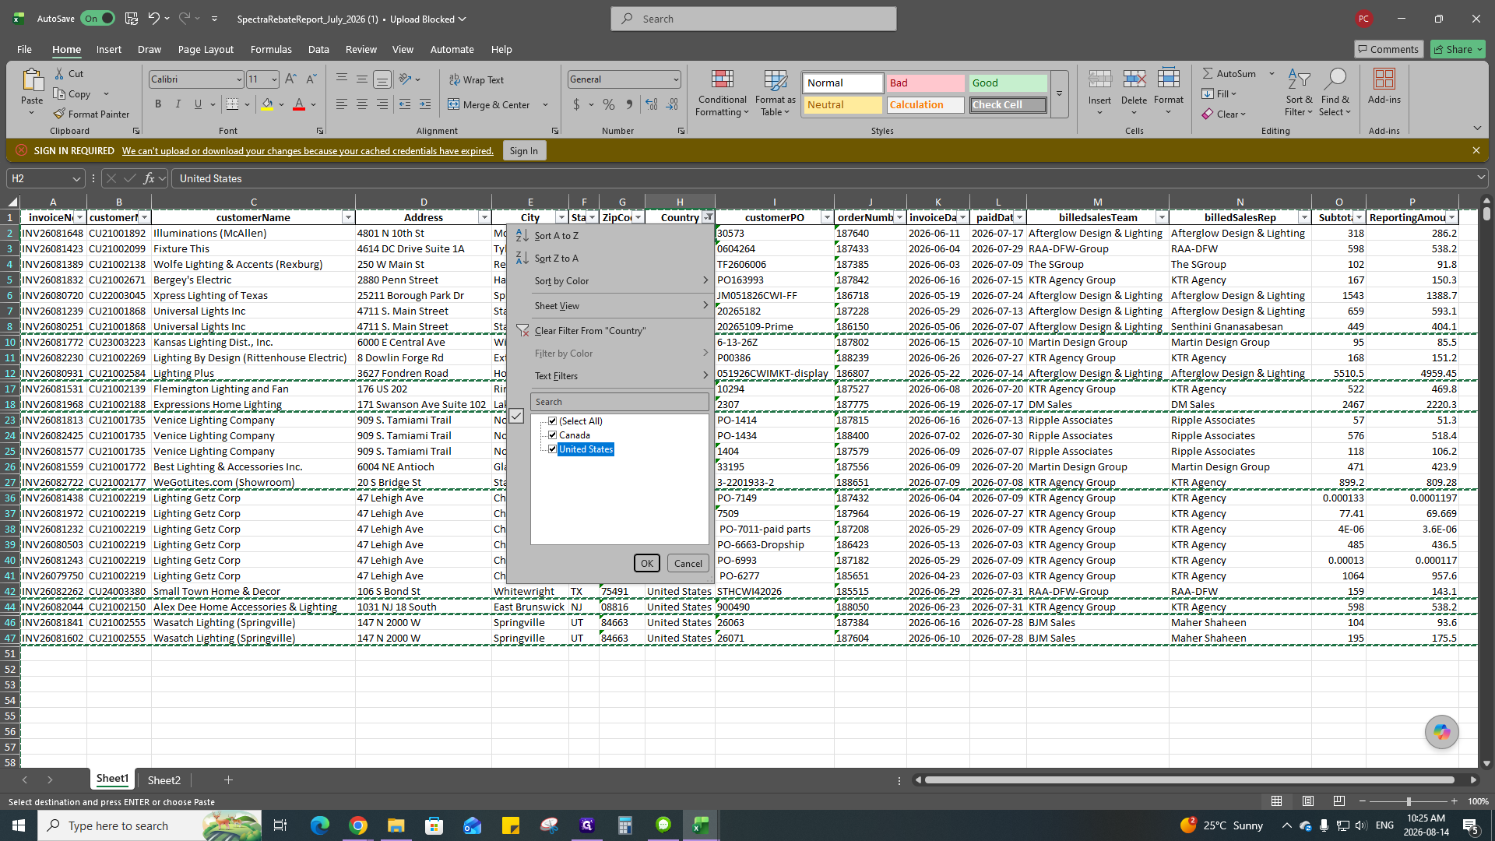Image resolution: width=1495 pixels, height=841 pixels.
Task: Click the Undo arrow
Action: pos(154,19)
